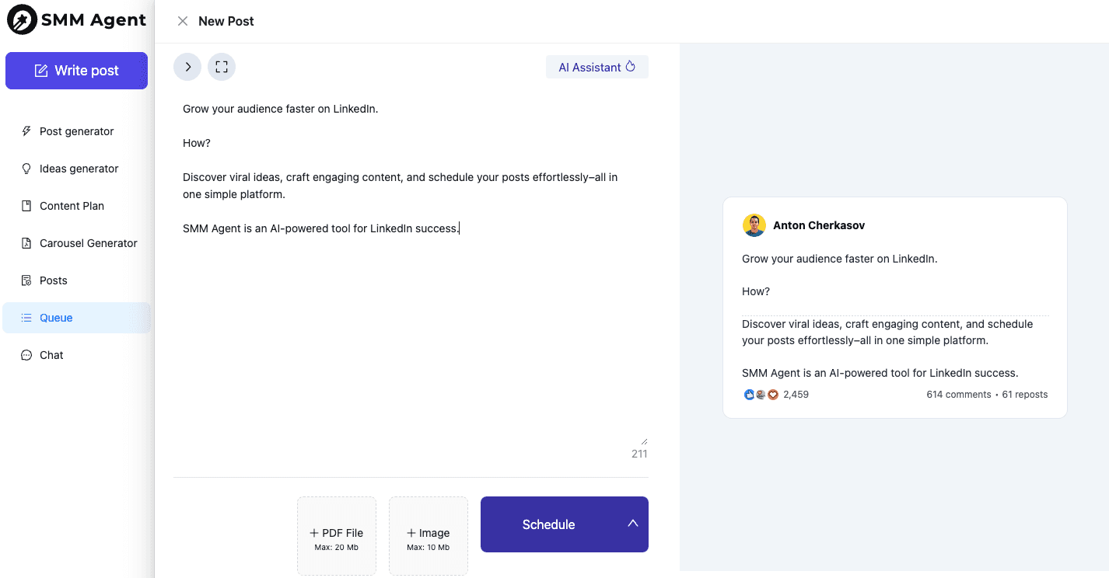Viewport: 1109px width, 578px height.
Task: Click the SMM Agent rocket logo
Action: pyautogui.click(x=22, y=20)
